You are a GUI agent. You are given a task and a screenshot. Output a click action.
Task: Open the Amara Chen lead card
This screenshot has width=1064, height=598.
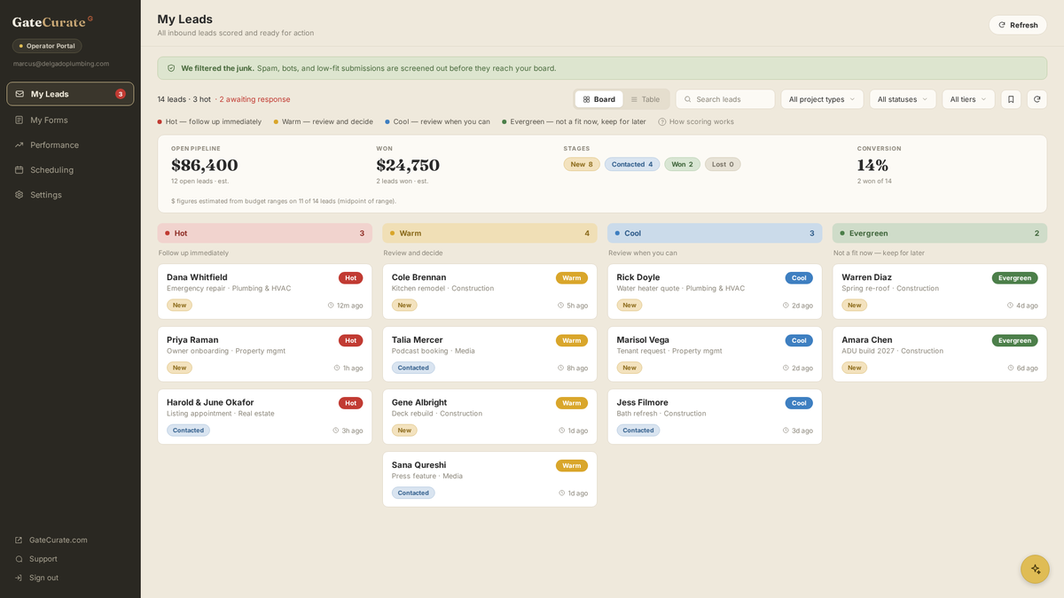pyautogui.click(x=940, y=354)
